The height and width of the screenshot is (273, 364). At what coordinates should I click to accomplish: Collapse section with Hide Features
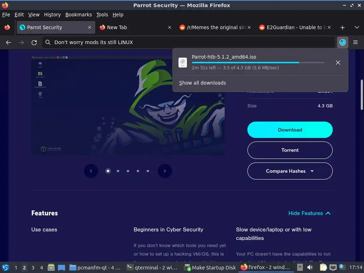coord(309,213)
